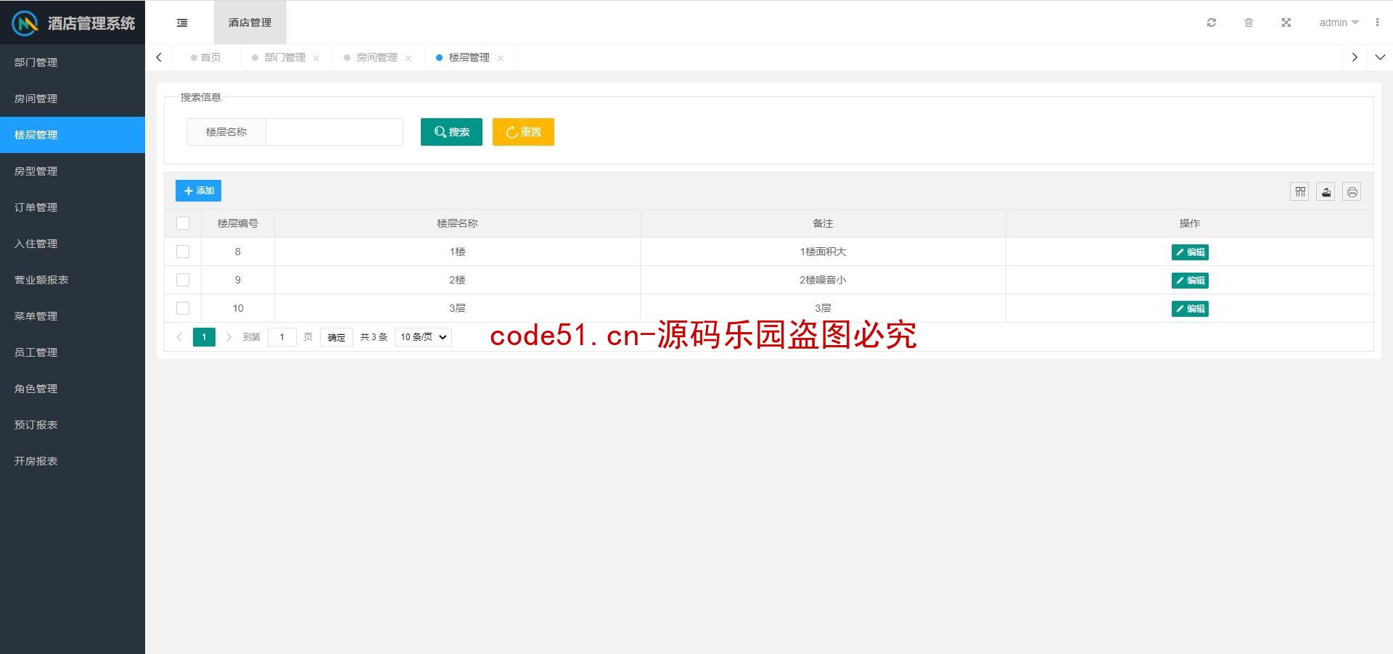Click the print icon above the table

[x=1352, y=191]
